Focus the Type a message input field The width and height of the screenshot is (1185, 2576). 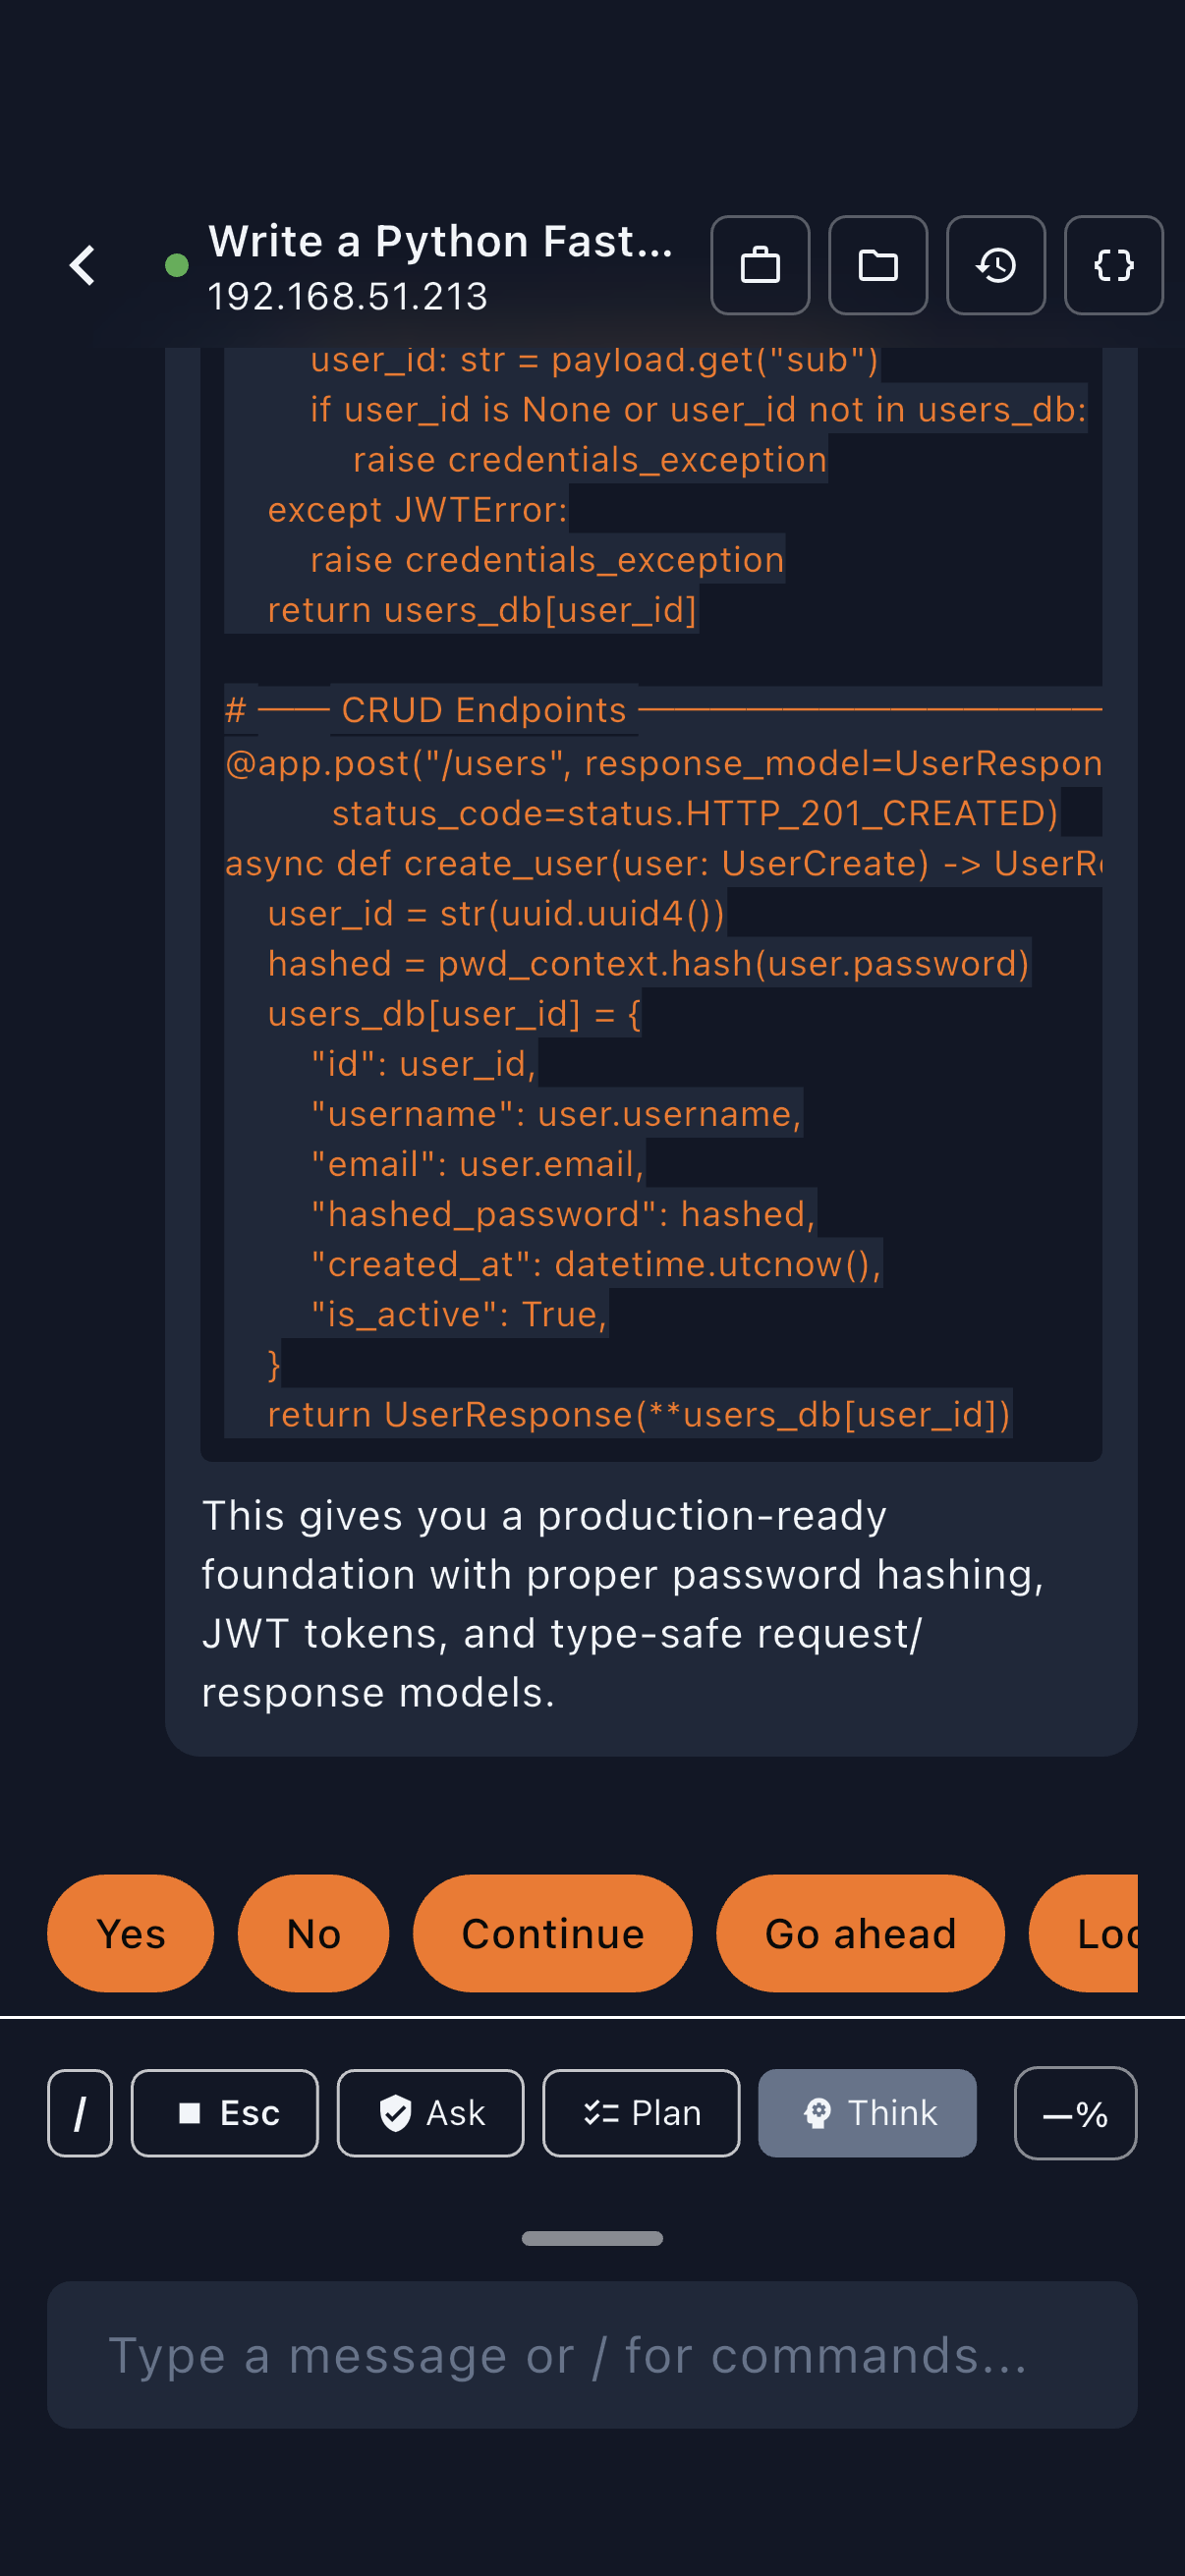592,2354
